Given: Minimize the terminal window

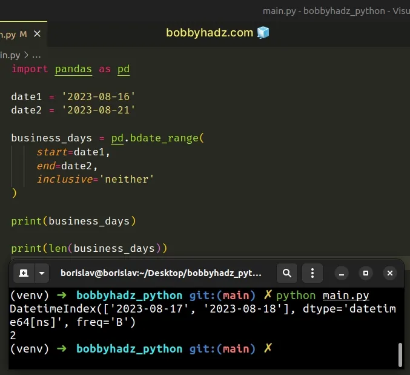Looking at the screenshot, I should tap(342, 273).
